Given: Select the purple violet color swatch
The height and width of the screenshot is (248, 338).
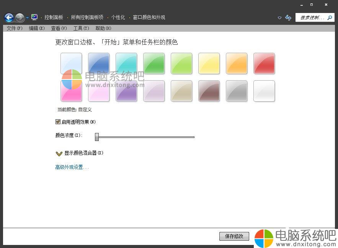Looking at the screenshot, I should click(x=126, y=91).
